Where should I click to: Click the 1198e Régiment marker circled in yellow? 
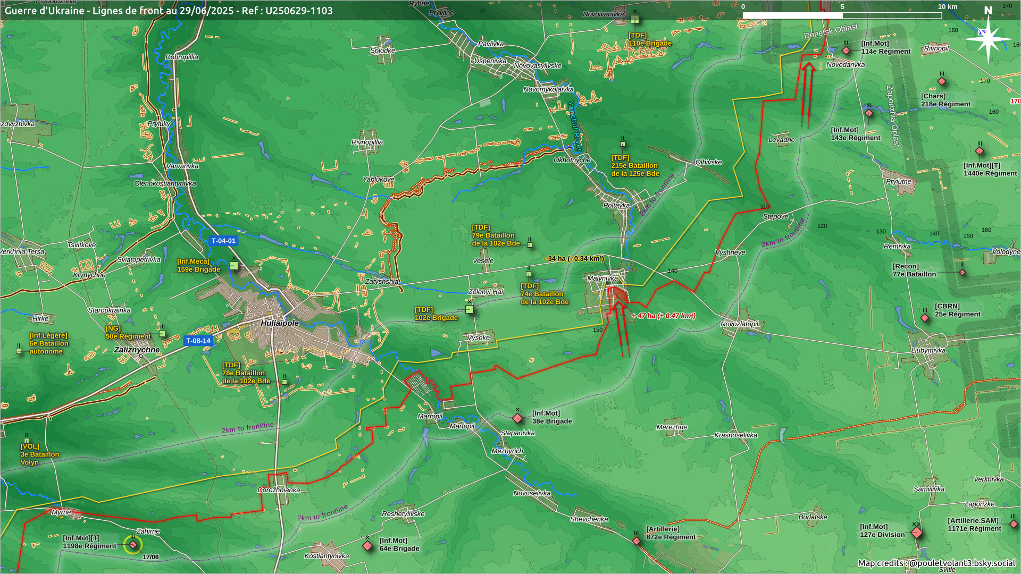click(x=133, y=545)
